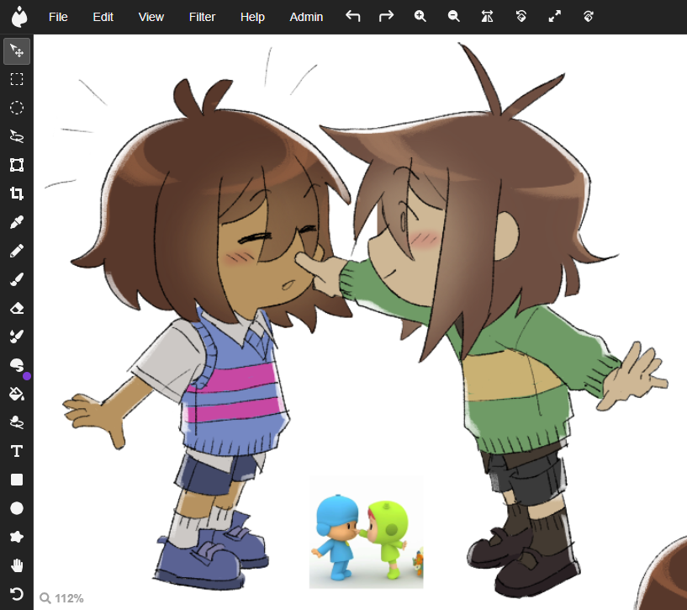Click the Redo arrow in top bar
The height and width of the screenshot is (610, 687).
(386, 16)
